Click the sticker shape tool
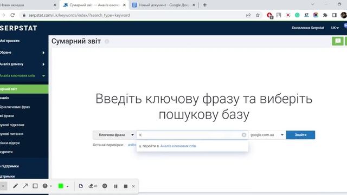The height and width of the screenshot is (195, 347). (x=81, y=186)
